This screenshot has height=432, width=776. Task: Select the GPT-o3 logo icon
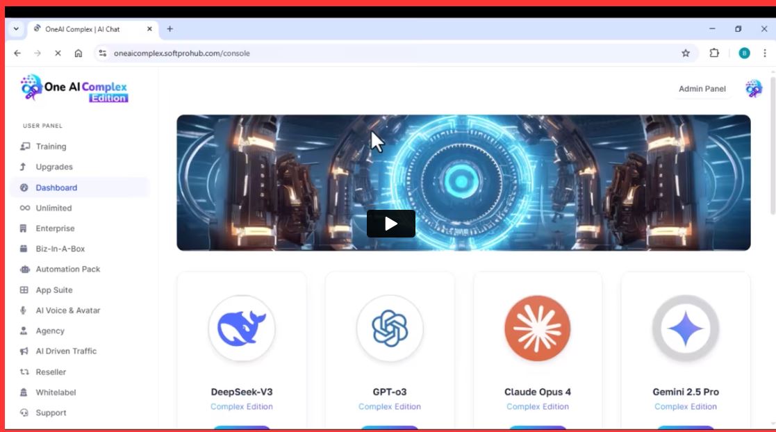pyautogui.click(x=390, y=329)
